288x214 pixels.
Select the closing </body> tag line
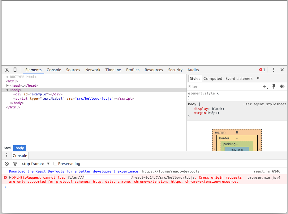point(16,103)
